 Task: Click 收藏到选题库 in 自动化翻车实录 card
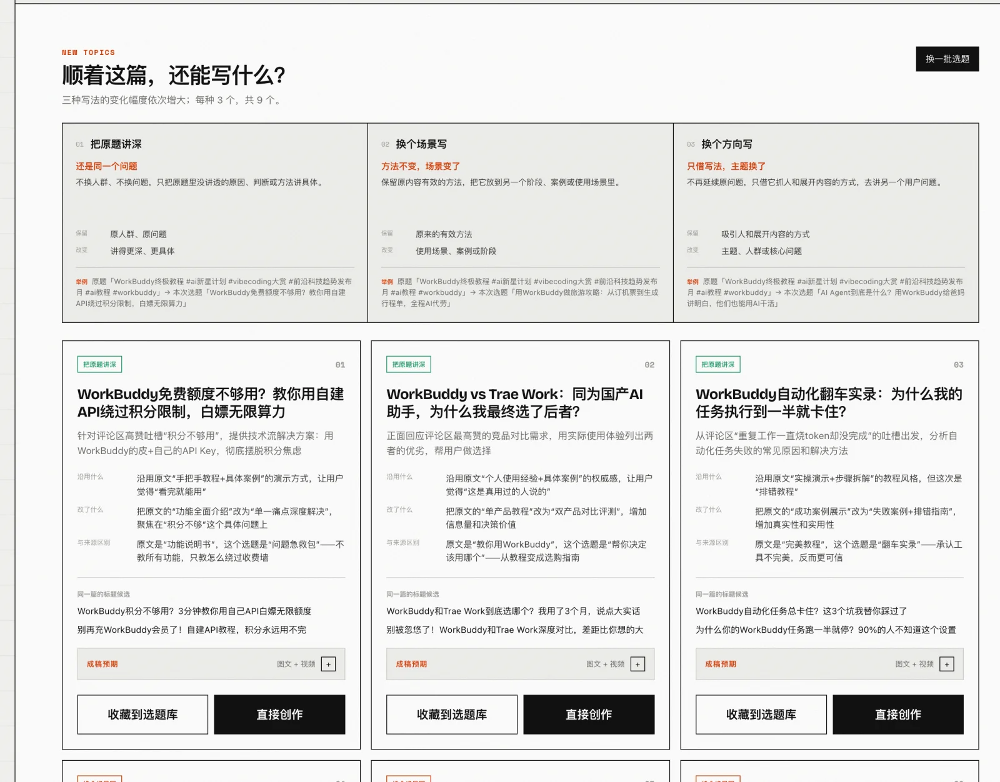pyautogui.click(x=761, y=715)
